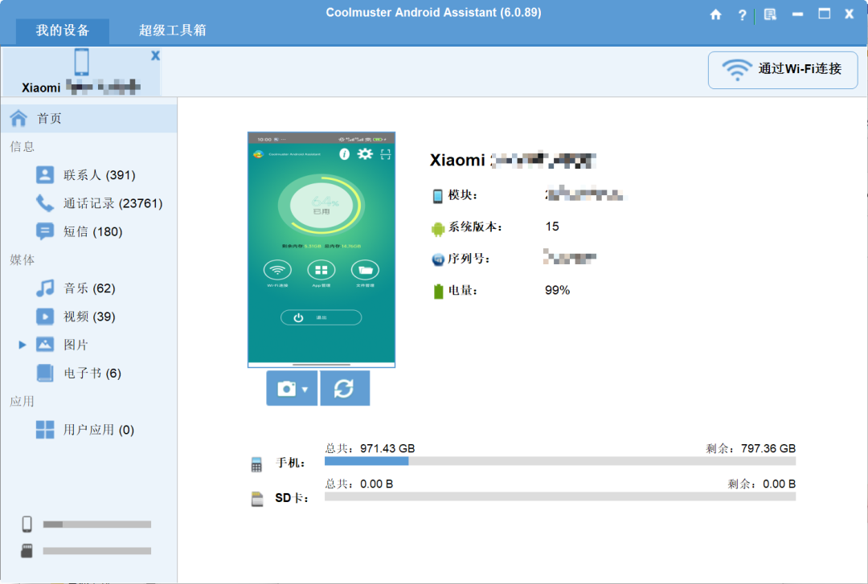Screen dimensions: 868x584
Task: Expand the 图片 (Pictures) tree item
Action: point(22,344)
